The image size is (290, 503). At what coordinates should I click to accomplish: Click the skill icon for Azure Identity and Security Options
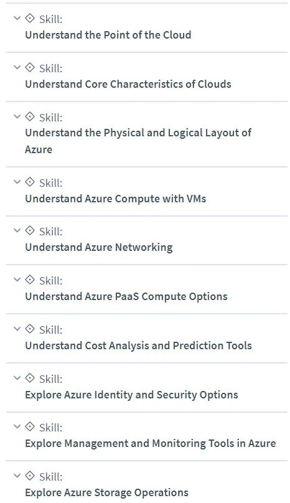30,378
